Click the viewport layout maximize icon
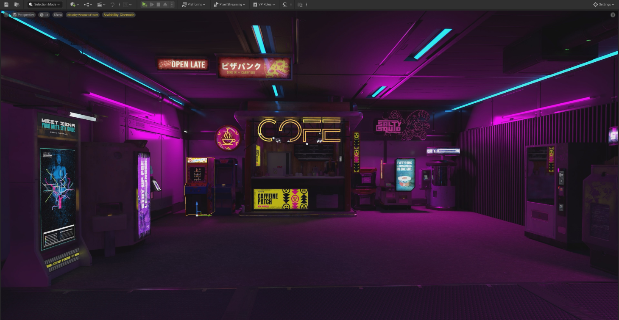The height and width of the screenshot is (320, 619). pos(613,15)
